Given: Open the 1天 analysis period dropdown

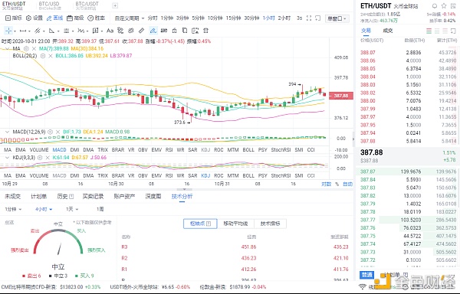Looking at the screenshot, I should coord(72,209).
